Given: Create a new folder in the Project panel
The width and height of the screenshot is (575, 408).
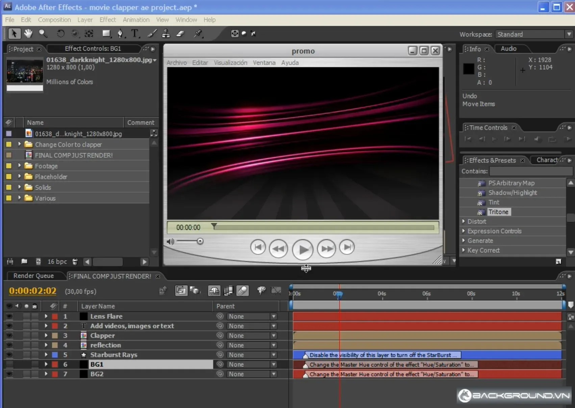Looking at the screenshot, I should (x=24, y=261).
